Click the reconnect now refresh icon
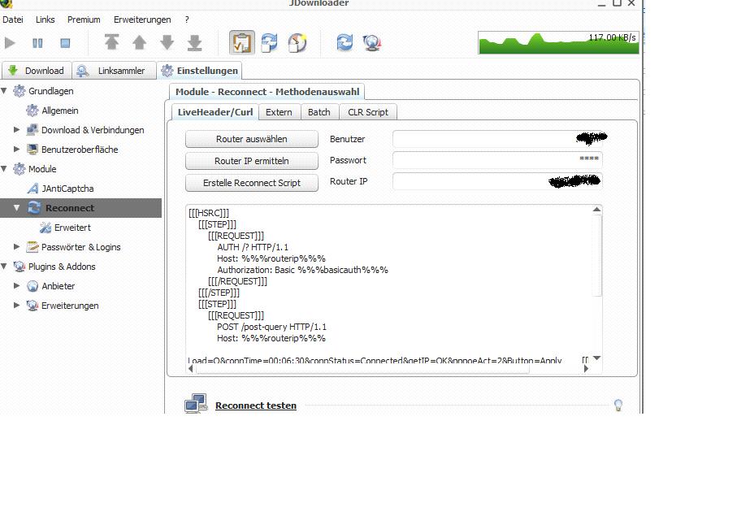This screenshot has width=750, height=525. pyautogui.click(x=345, y=42)
